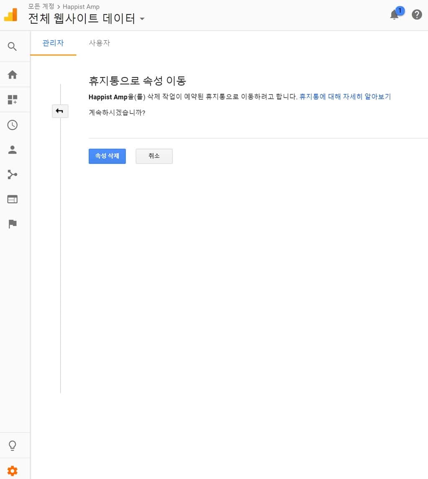Open the Google Analytics home logo
This screenshot has height=479, width=428.
[x=10, y=14]
